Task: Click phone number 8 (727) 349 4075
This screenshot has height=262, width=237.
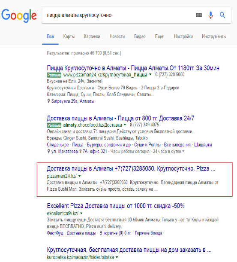Action: point(144,125)
